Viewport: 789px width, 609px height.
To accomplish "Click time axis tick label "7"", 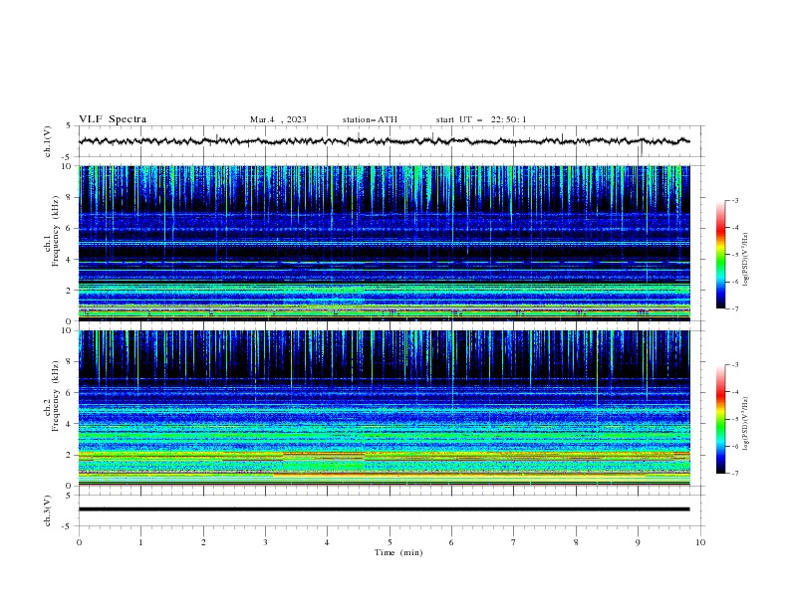I will (514, 542).
